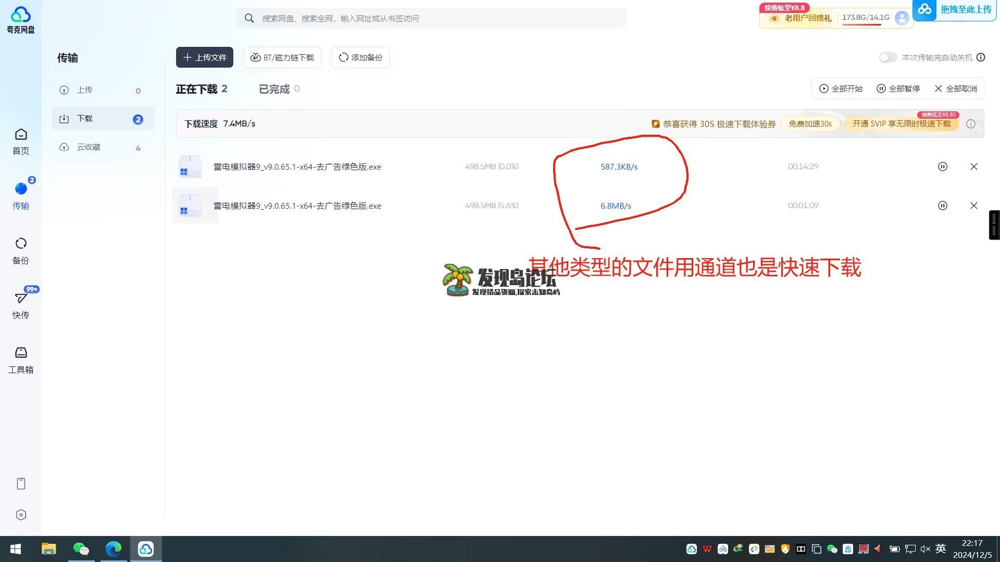Viewport: 1000px width, 562px height.
Task: Click the 英 input method indicator
Action: click(x=941, y=548)
